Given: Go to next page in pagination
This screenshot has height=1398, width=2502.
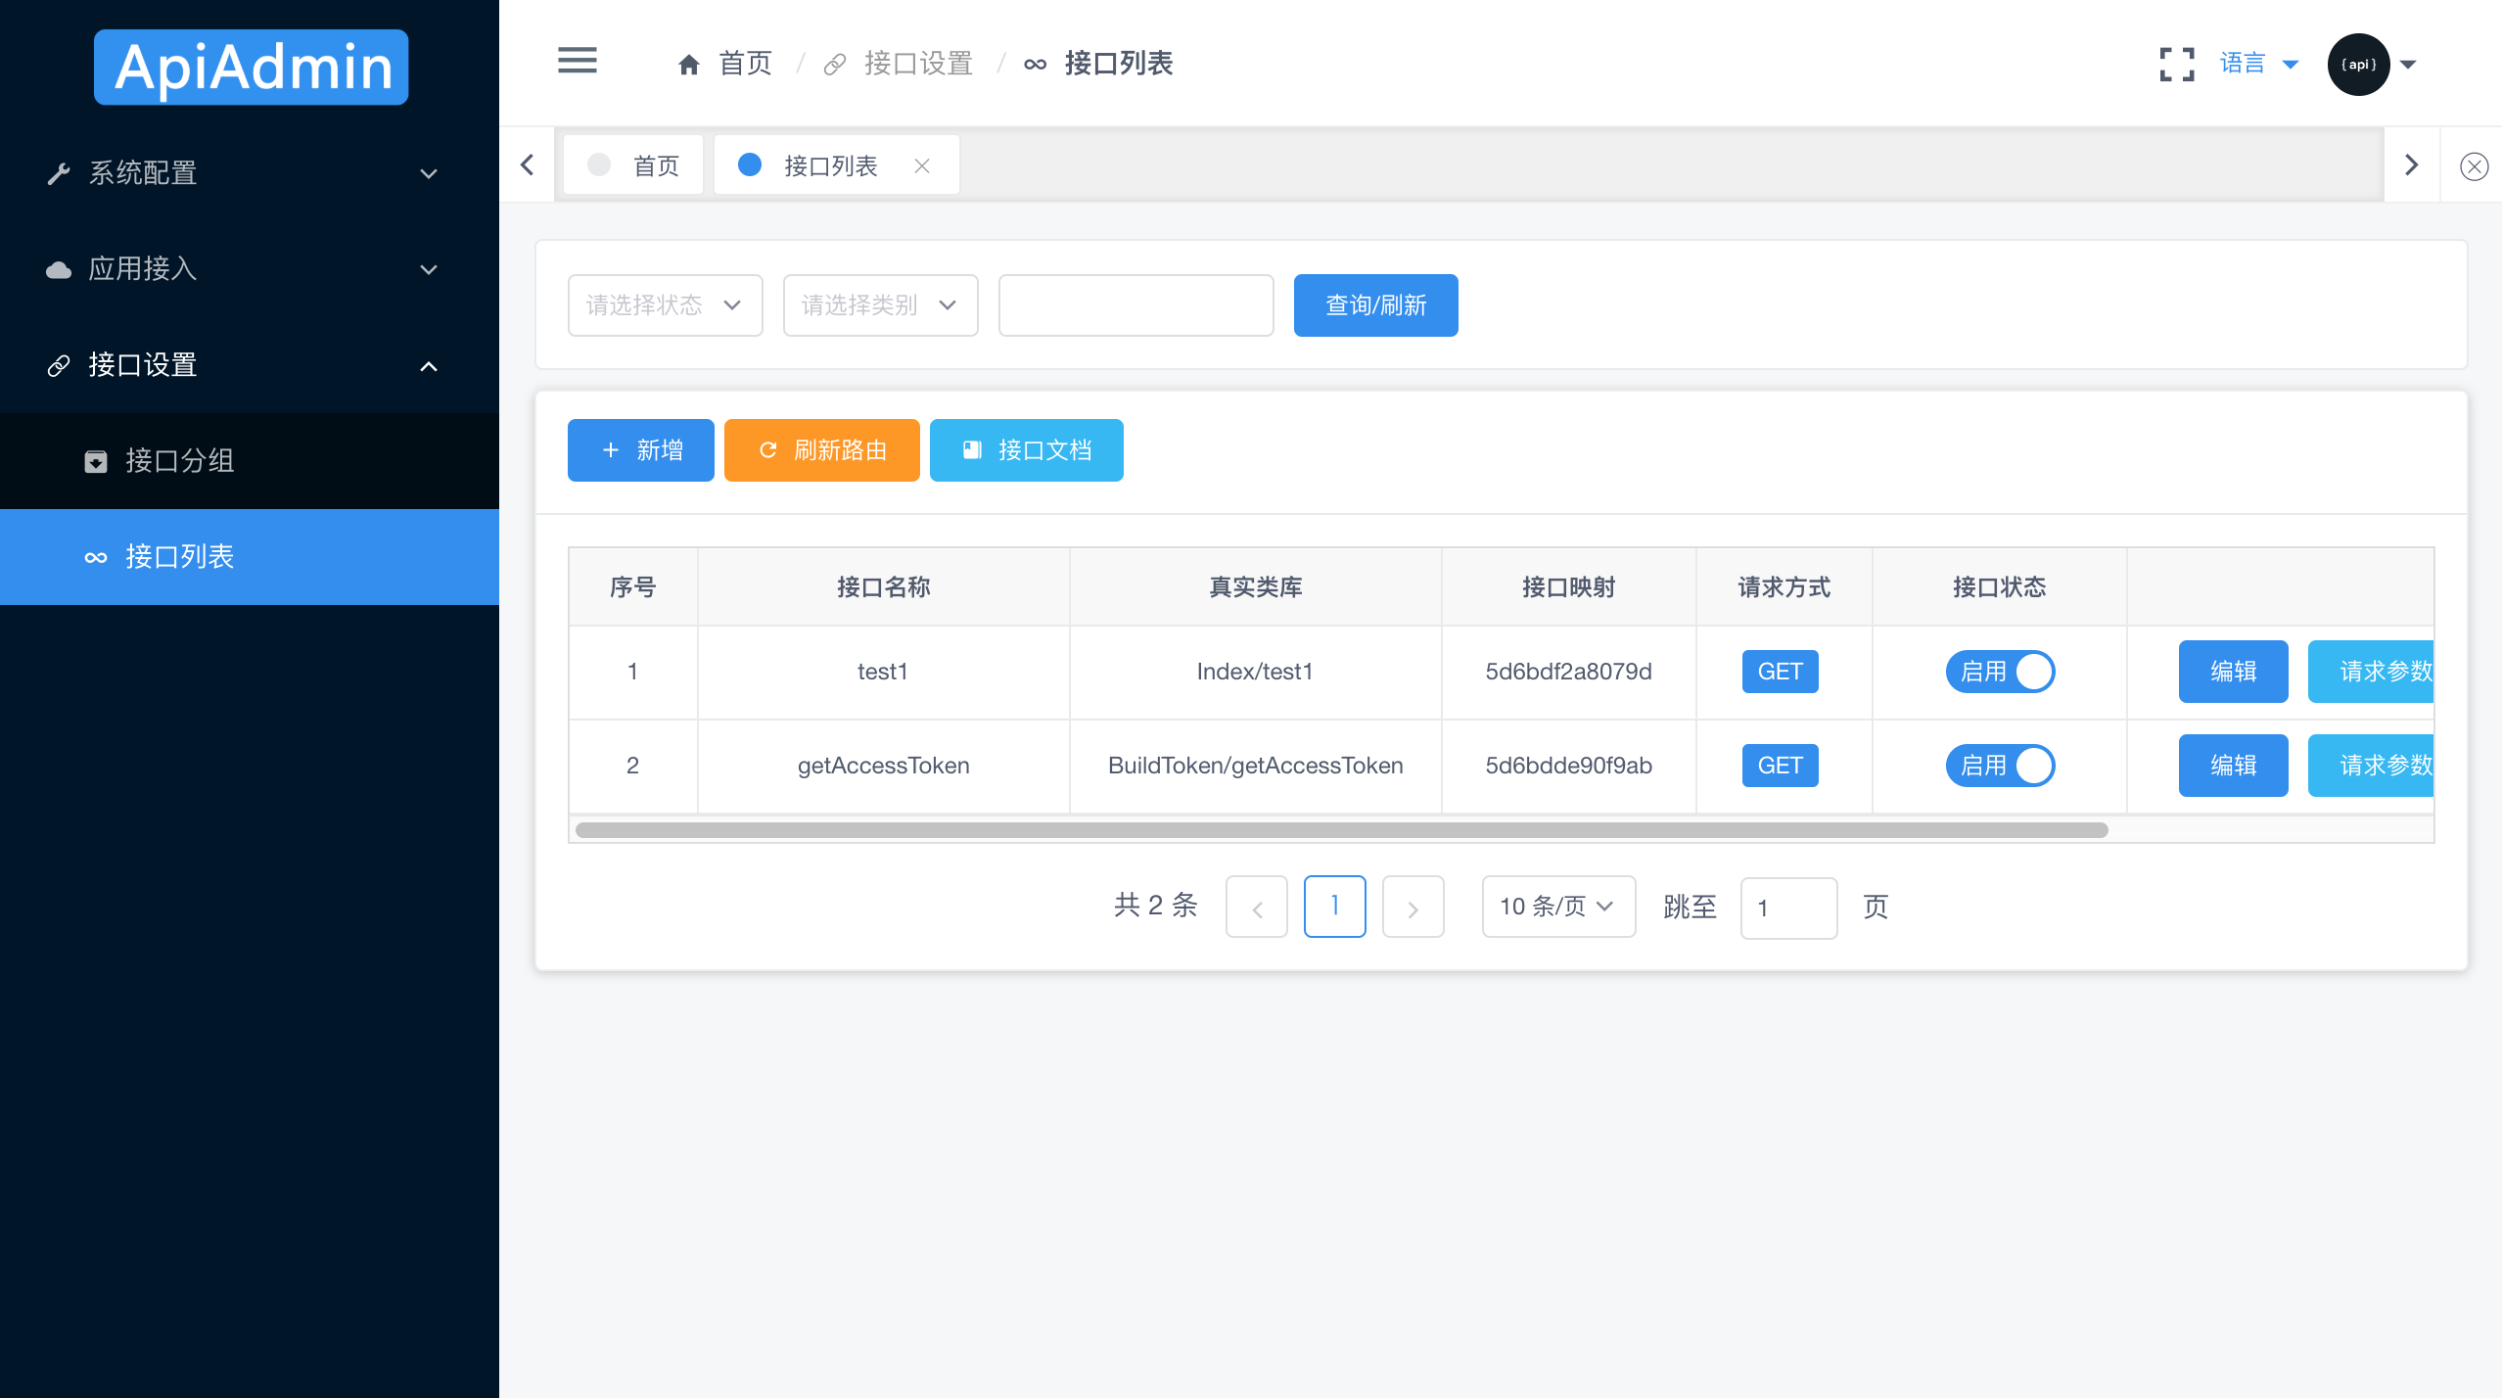Looking at the screenshot, I should click(1413, 907).
